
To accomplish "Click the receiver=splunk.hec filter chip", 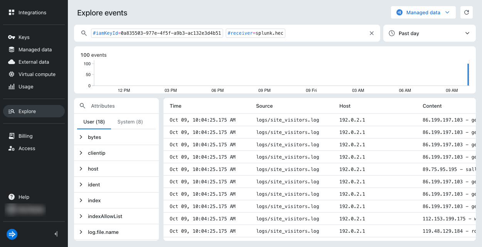I will tap(256, 33).
